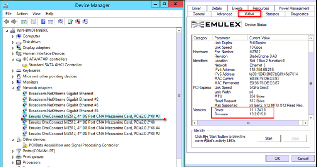Open the Action menu

[22, 14]
